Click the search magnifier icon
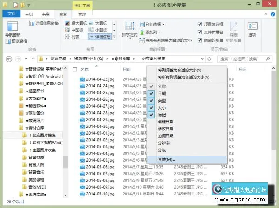Image resolution: width=279 pixels, height=208 pixels. coord(268,59)
